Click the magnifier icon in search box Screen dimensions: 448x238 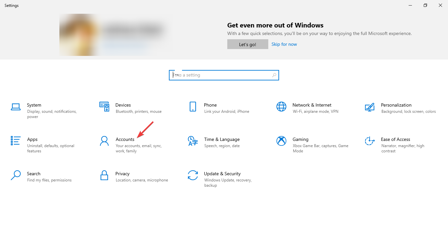(x=274, y=75)
